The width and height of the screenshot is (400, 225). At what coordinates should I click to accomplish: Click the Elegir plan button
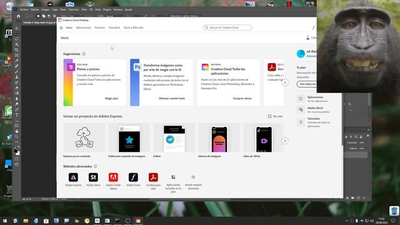[x=111, y=99]
